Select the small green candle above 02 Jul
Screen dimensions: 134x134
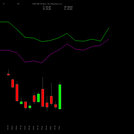(30, 107)
